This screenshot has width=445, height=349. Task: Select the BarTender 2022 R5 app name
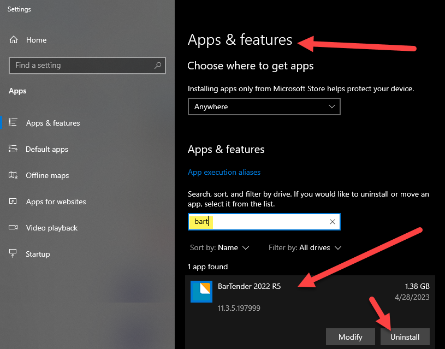249,286
